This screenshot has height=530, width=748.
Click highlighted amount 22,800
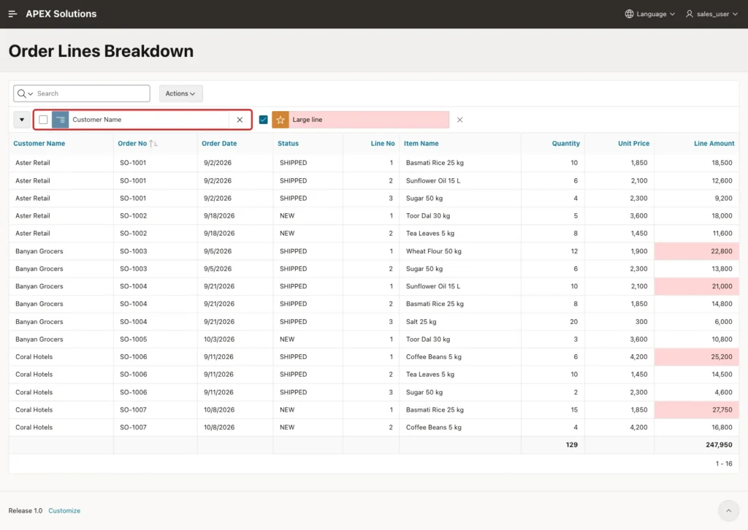click(696, 251)
